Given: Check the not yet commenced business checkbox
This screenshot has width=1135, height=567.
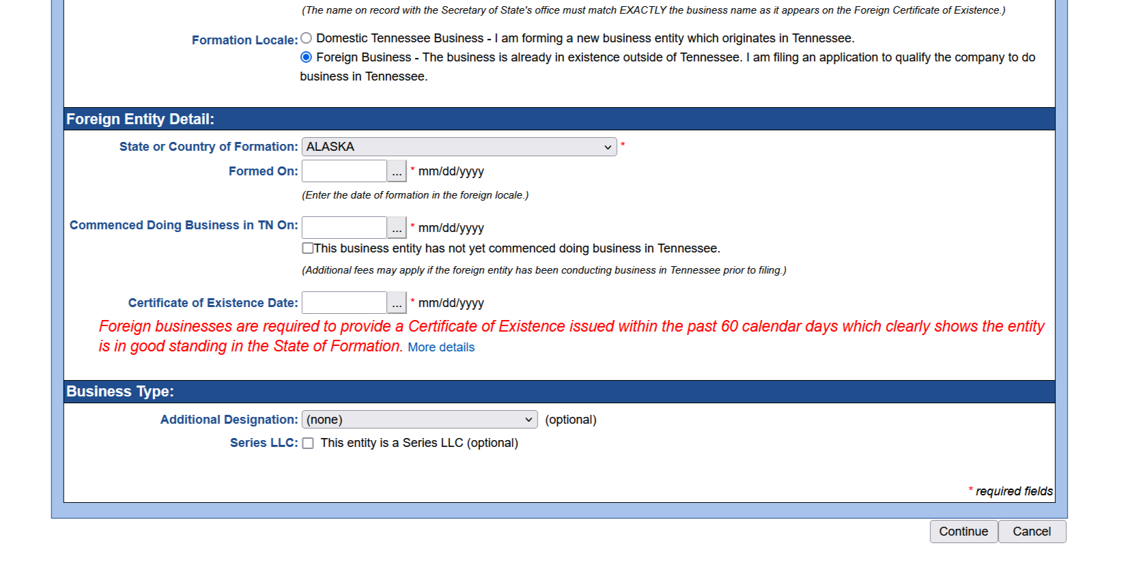Looking at the screenshot, I should click(308, 248).
